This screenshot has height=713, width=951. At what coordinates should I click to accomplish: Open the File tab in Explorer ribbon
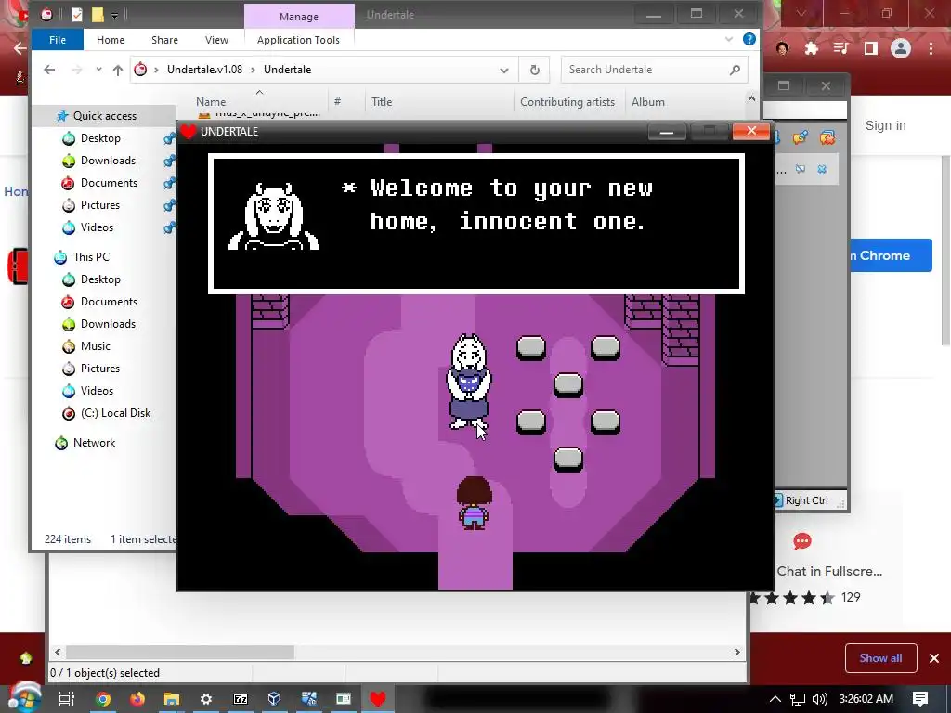pyautogui.click(x=57, y=40)
